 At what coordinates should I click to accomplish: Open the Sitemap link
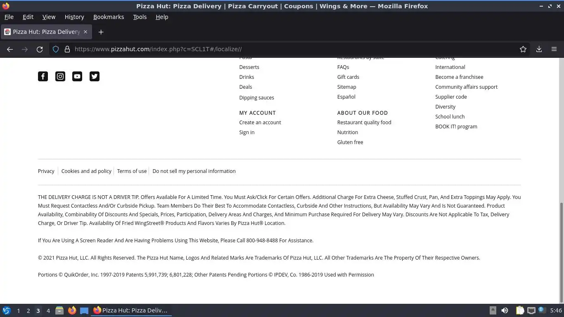(x=346, y=87)
